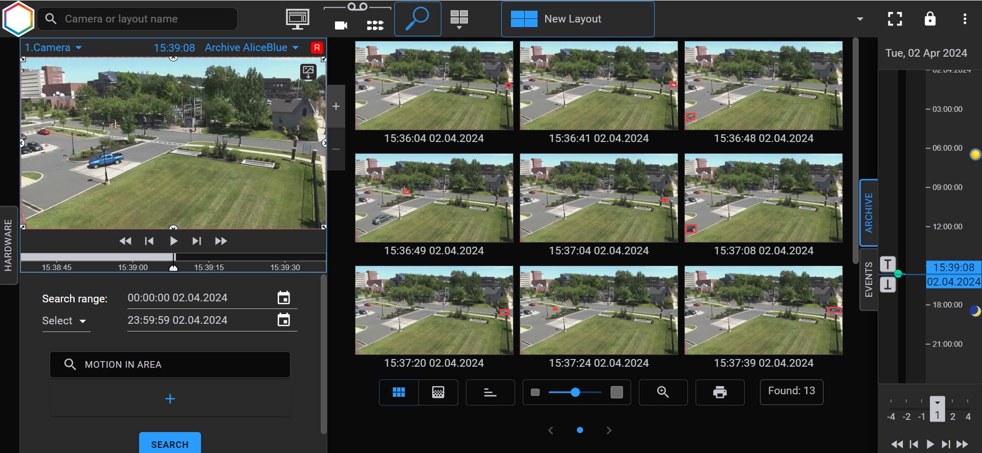The width and height of the screenshot is (982, 453).
Task: Open the archive search magnifier mode
Action: [417, 19]
